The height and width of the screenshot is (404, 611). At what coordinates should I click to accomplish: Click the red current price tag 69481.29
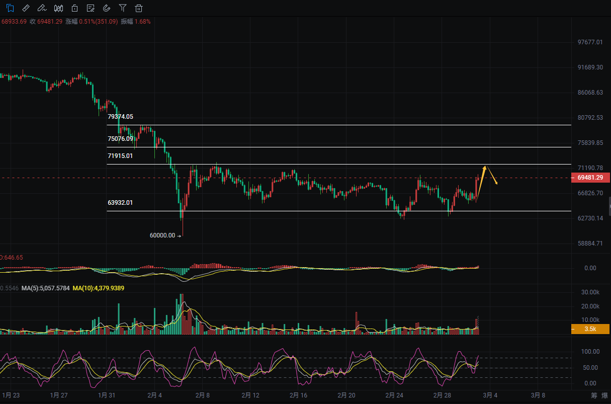(x=590, y=178)
